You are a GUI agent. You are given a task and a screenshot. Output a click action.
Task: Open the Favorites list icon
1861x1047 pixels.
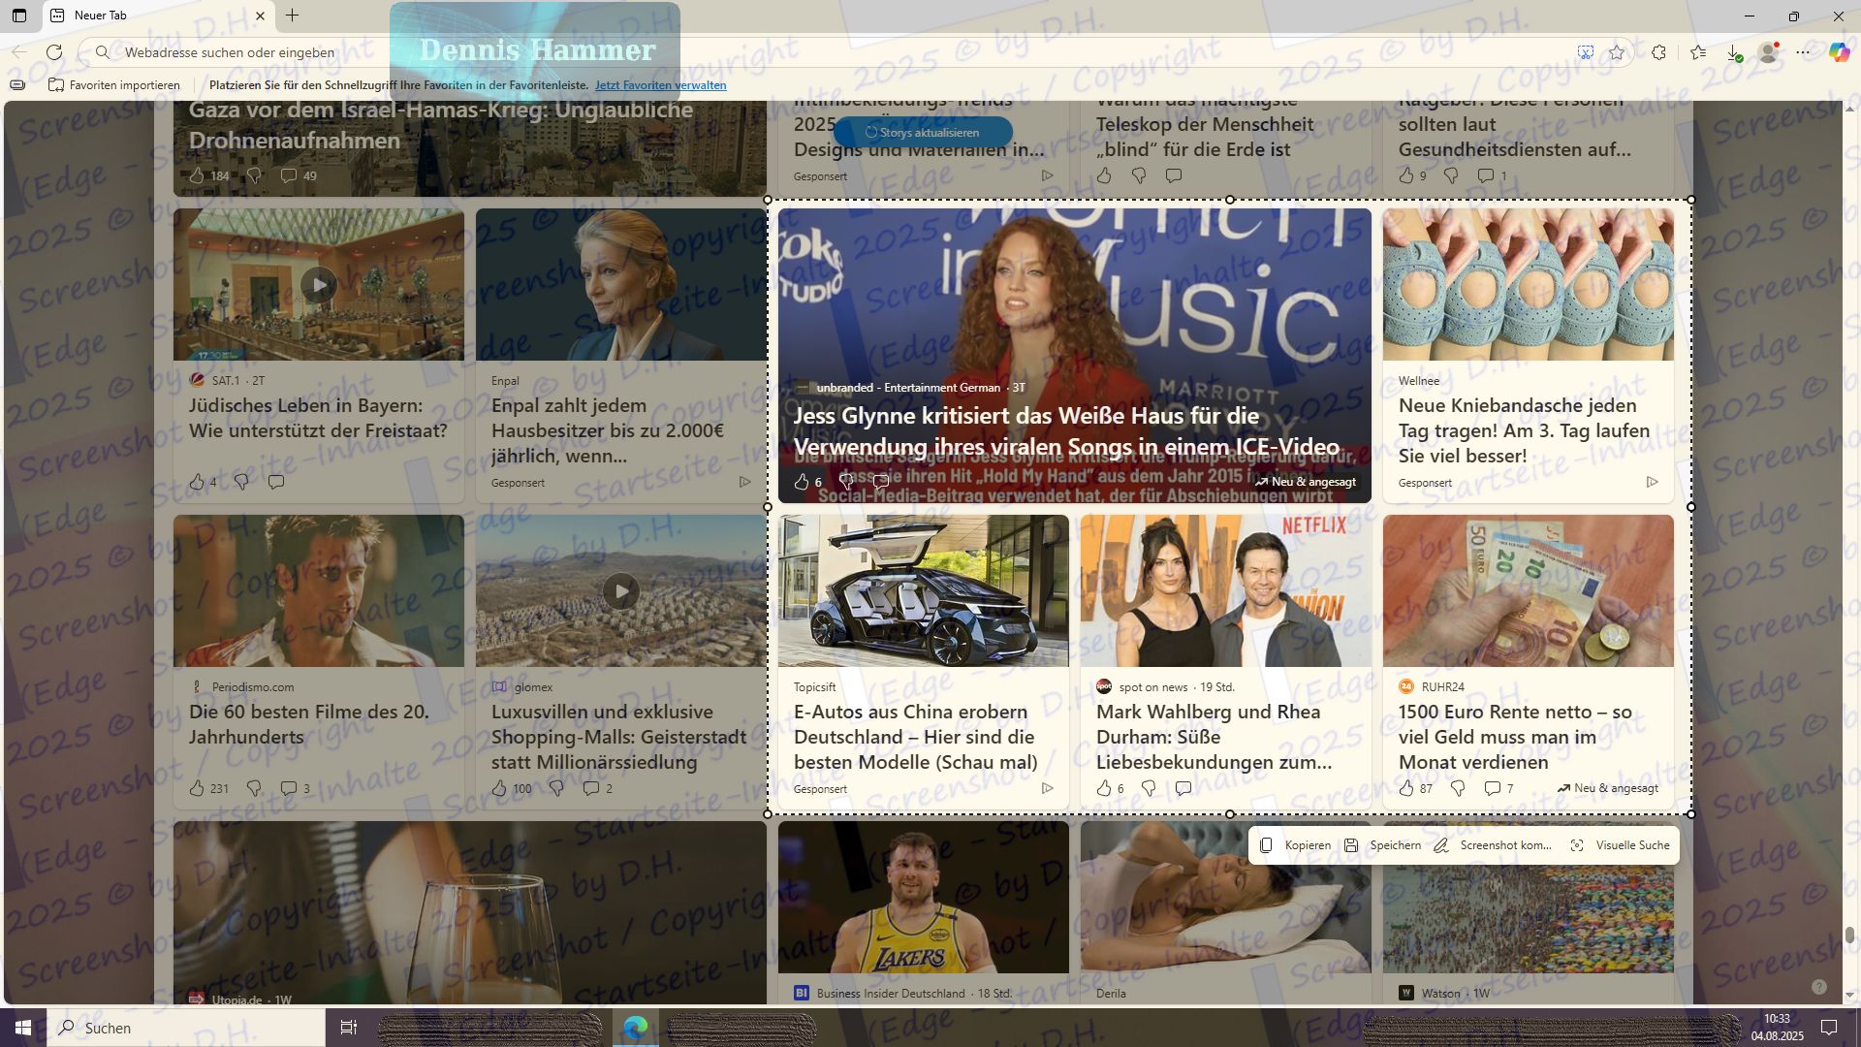1697,52
